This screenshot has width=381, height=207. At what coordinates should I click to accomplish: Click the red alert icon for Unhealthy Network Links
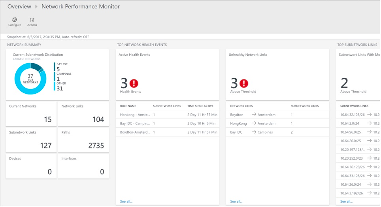coord(244,83)
